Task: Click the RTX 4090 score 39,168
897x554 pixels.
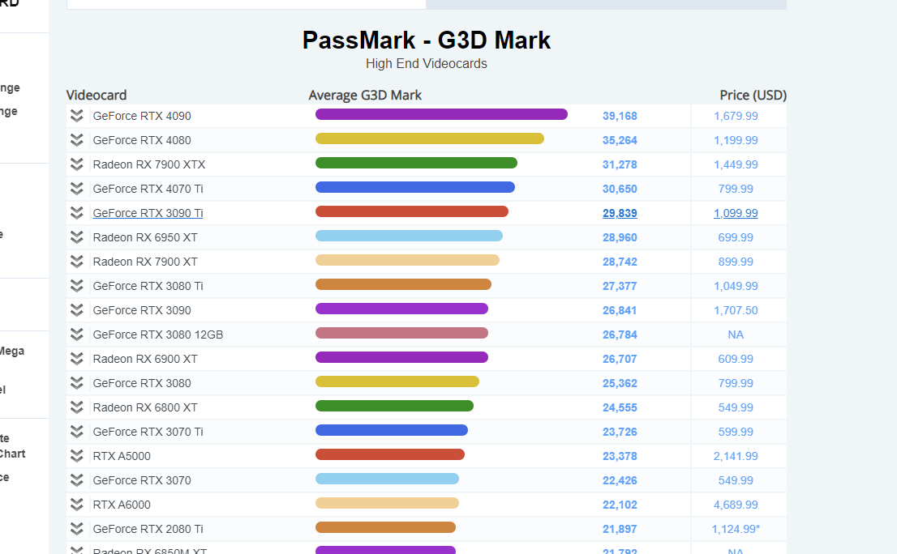Action: point(620,116)
